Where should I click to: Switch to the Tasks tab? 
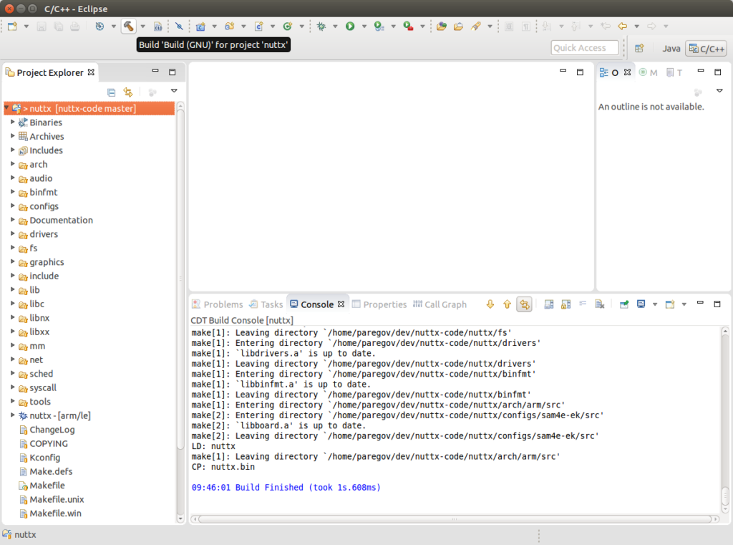[266, 304]
